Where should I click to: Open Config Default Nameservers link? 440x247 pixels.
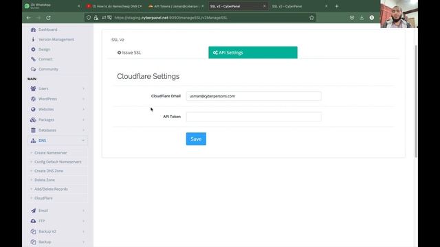pos(58,162)
